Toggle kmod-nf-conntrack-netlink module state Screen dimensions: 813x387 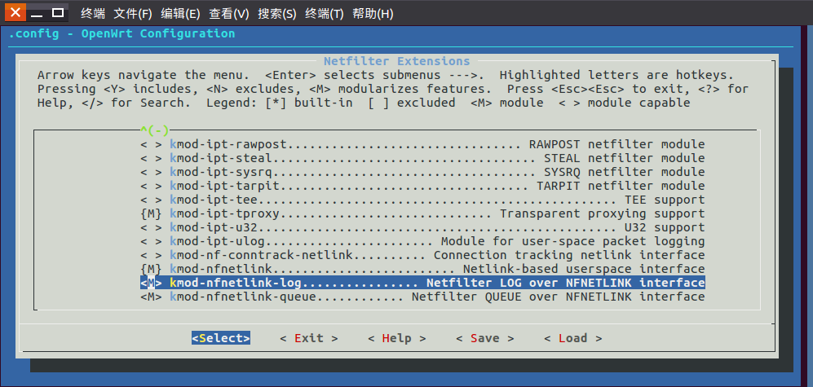click(151, 255)
